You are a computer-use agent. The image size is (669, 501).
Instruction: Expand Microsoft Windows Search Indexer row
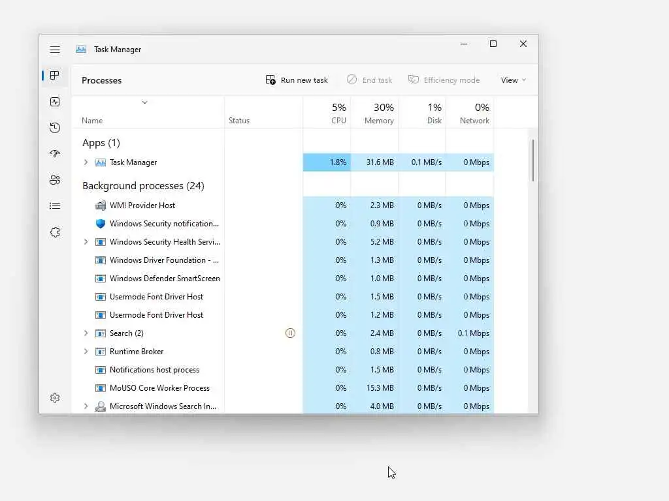pyautogui.click(x=86, y=406)
